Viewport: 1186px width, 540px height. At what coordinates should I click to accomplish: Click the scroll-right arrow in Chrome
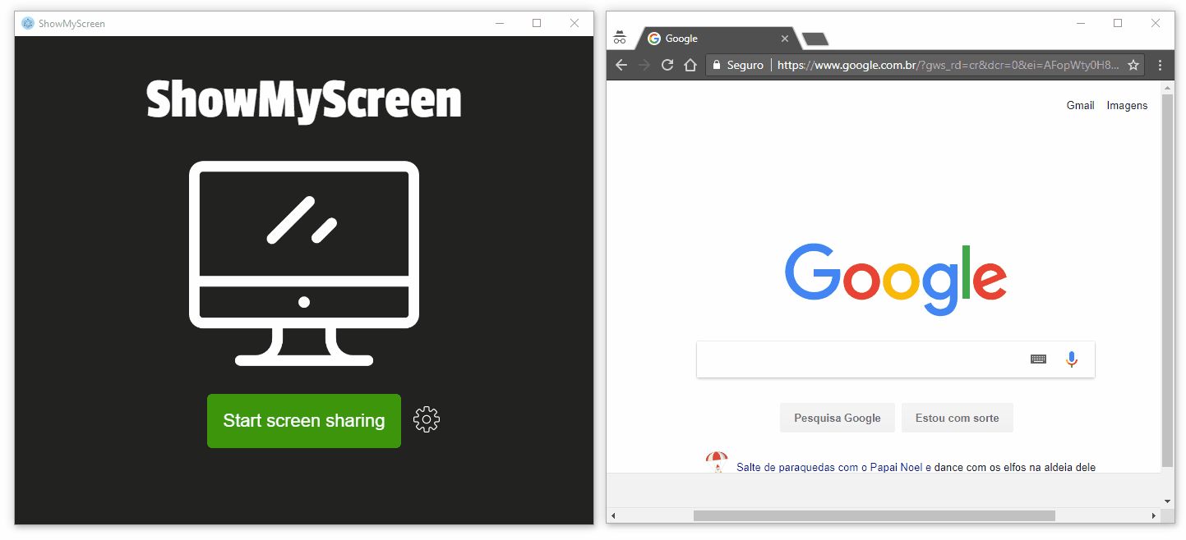click(x=1154, y=515)
